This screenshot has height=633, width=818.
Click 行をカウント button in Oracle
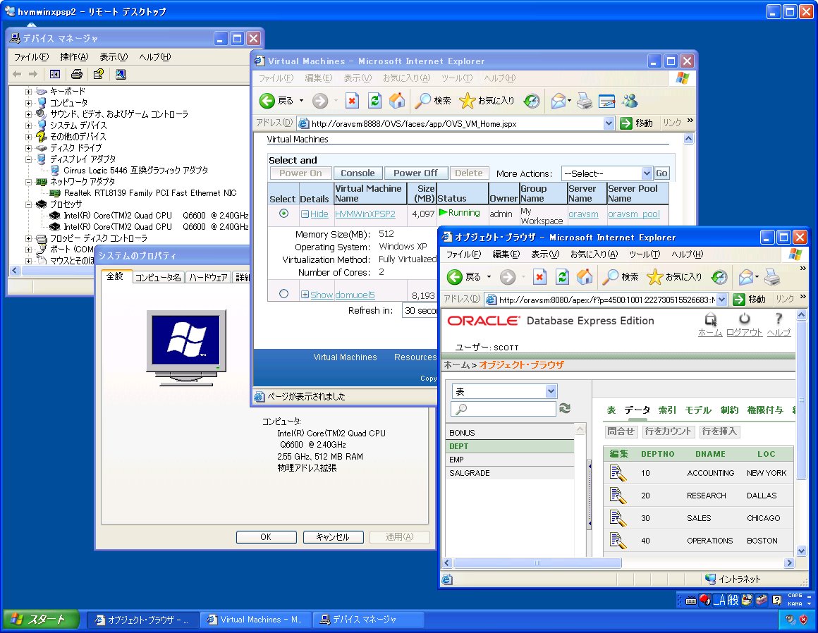point(668,431)
